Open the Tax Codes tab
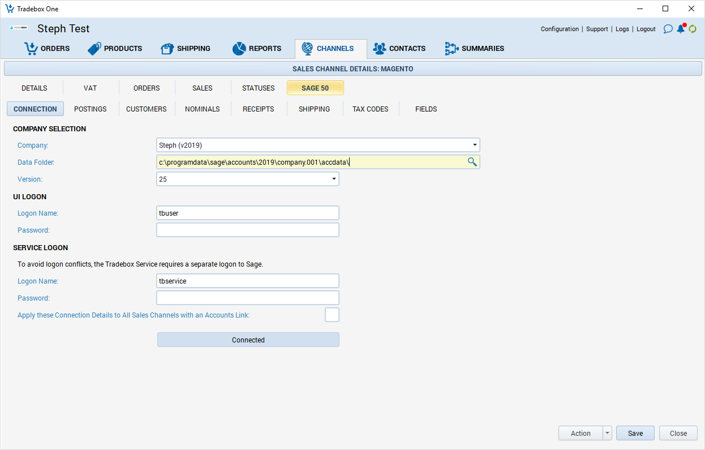 (370, 109)
